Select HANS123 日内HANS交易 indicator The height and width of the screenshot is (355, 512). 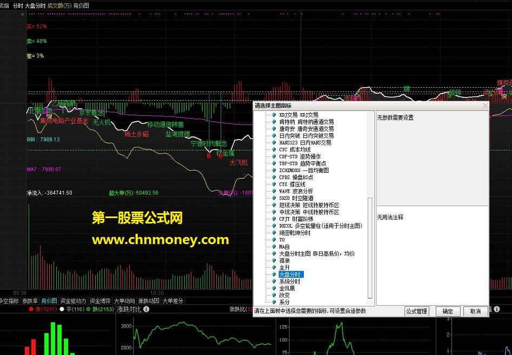coord(305,142)
